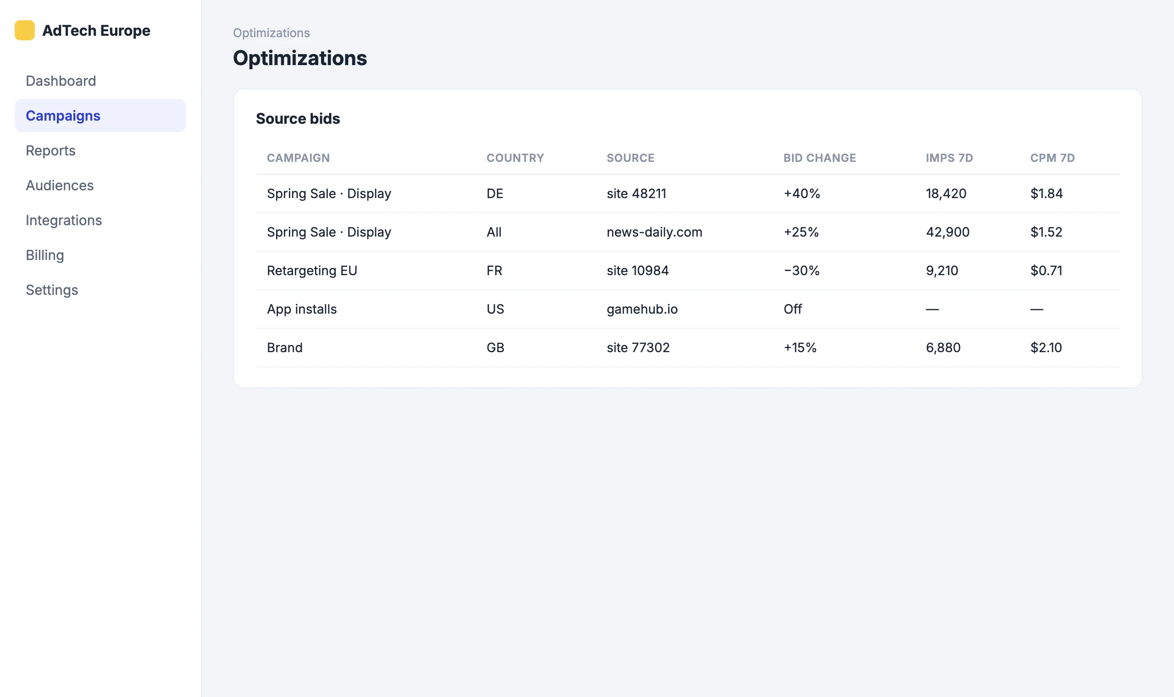Click the AdTech Europe brand name
Screen dimensions: 1174x697
(96, 31)
